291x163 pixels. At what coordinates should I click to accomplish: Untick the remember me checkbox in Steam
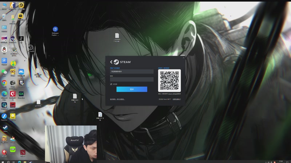coord(111,84)
